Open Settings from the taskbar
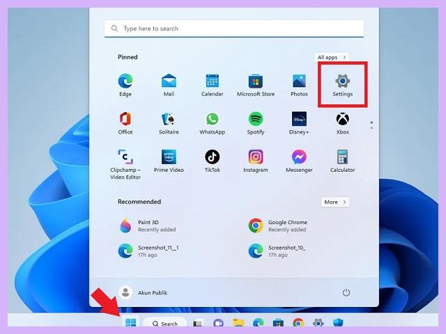This screenshot has width=446, height=334. point(318,323)
